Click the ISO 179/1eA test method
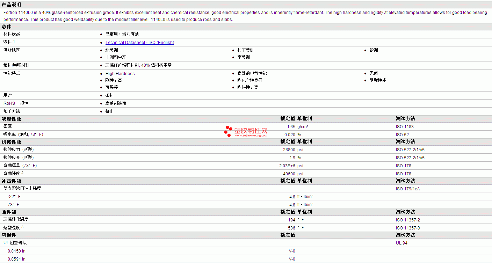 coord(408,189)
